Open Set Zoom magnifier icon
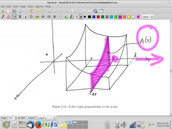 tap(95, 11)
